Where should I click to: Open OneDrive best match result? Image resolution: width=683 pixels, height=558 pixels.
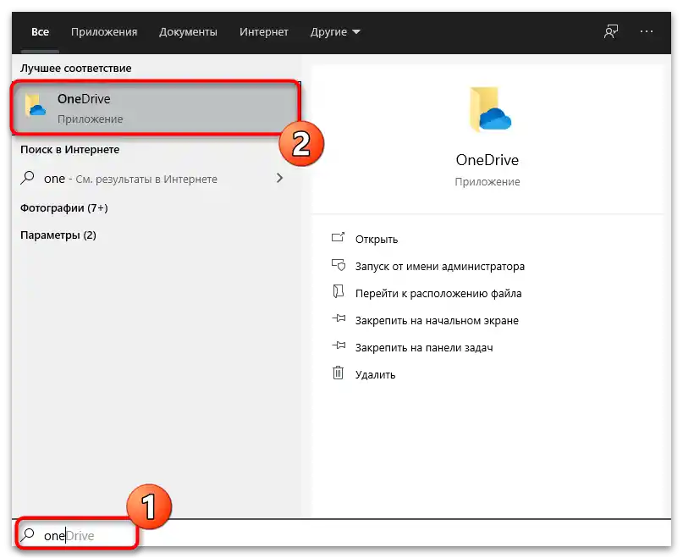point(156,108)
